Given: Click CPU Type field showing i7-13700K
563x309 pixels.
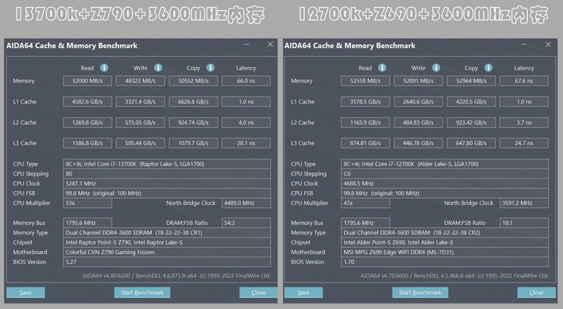Looking at the screenshot, I should (x=167, y=164).
